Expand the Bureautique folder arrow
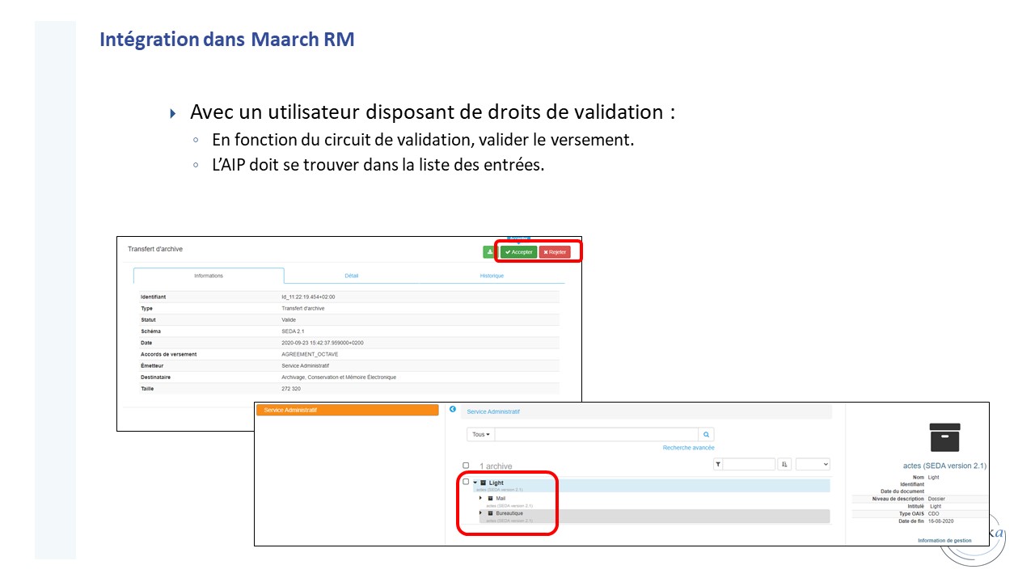The image size is (1035, 582). [x=481, y=512]
